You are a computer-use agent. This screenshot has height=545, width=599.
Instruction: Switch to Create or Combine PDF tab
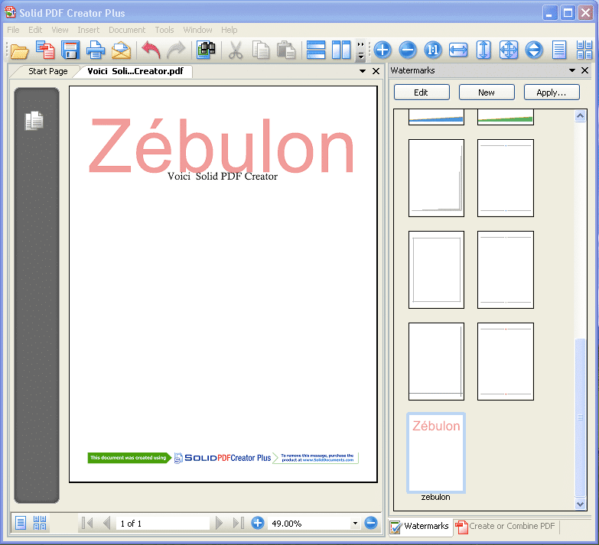506,527
